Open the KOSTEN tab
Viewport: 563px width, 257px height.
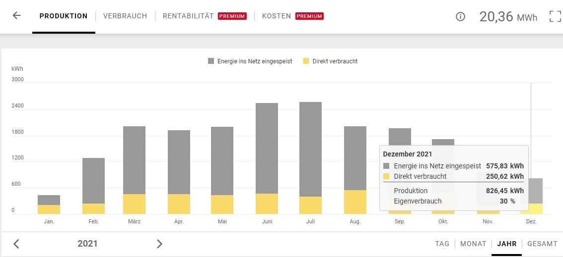[x=277, y=16]
